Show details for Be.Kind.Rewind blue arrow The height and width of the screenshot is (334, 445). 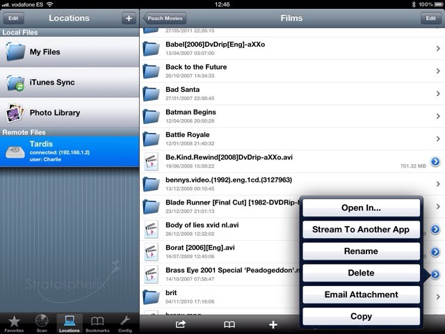(435, 161)
